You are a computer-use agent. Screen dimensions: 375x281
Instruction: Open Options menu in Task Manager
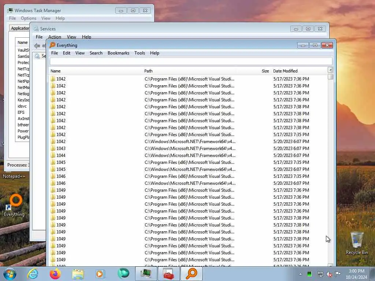point(29,18)
